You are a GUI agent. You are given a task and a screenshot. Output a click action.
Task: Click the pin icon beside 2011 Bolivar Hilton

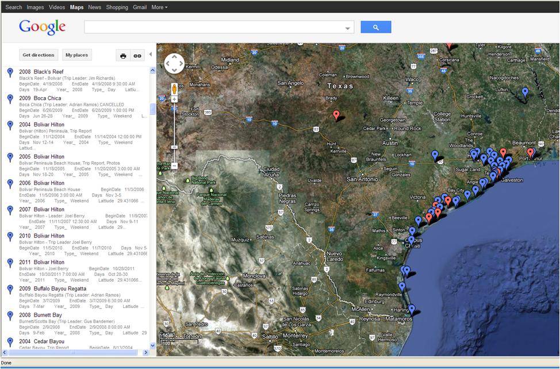pos(10,263)
